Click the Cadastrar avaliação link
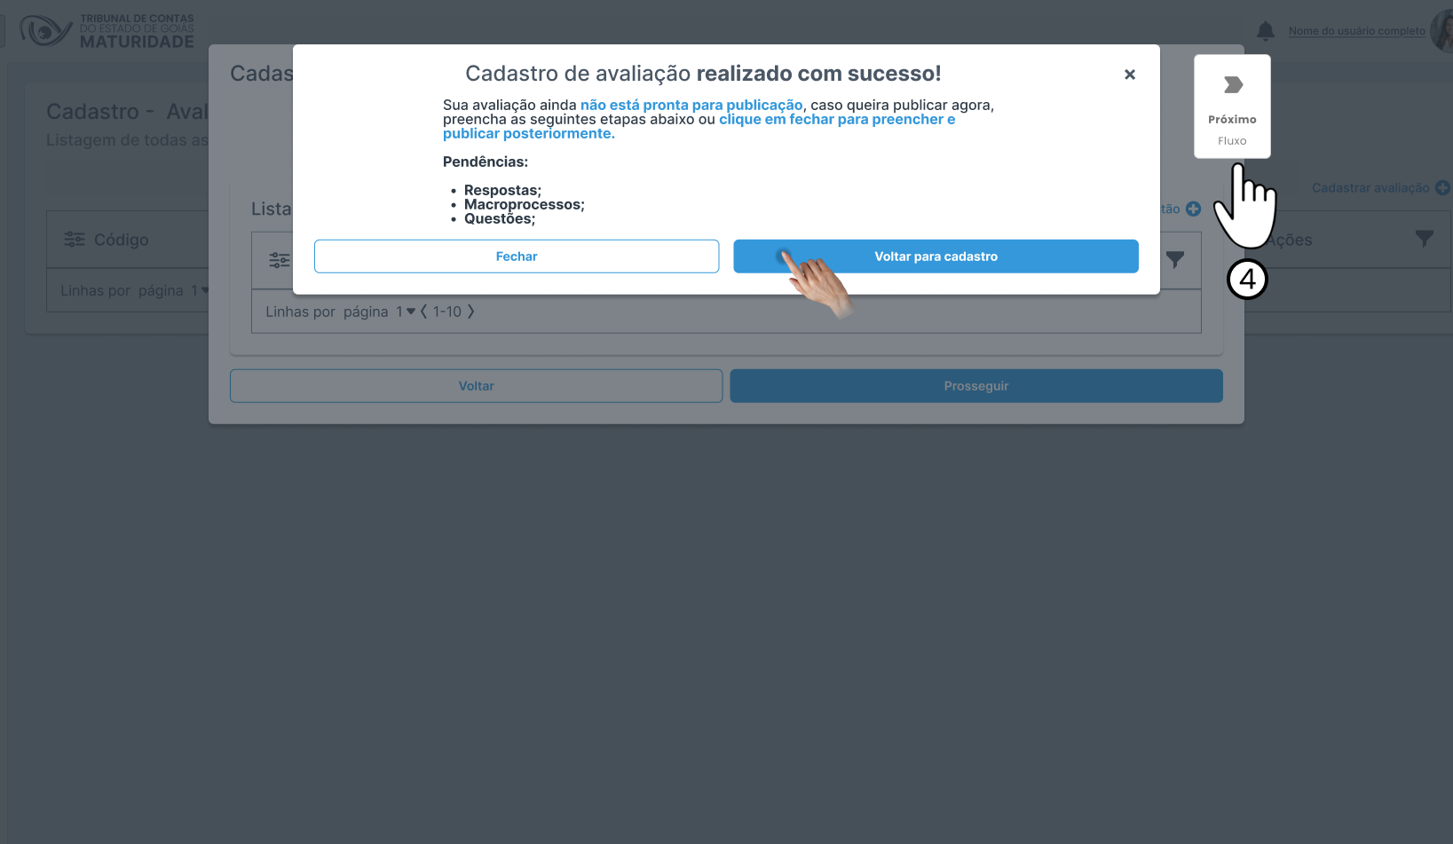1453x844 pixels. click(x=1370, y=188)
